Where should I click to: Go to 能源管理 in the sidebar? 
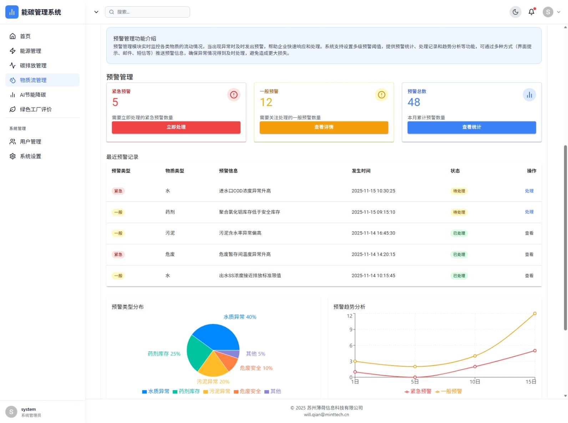[42, 51]
